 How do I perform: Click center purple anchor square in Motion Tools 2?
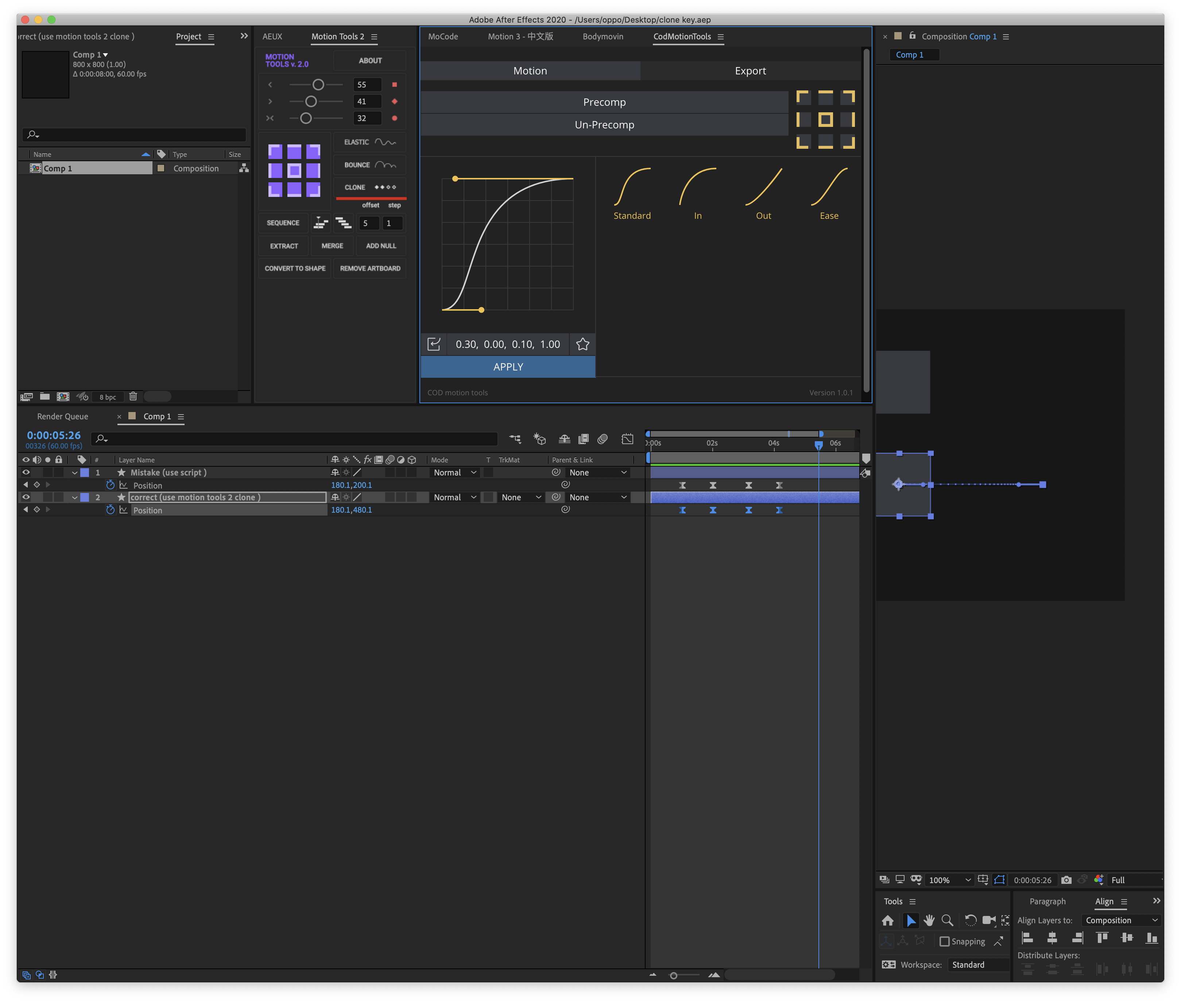pyautogui.click(x=294, y=170)
